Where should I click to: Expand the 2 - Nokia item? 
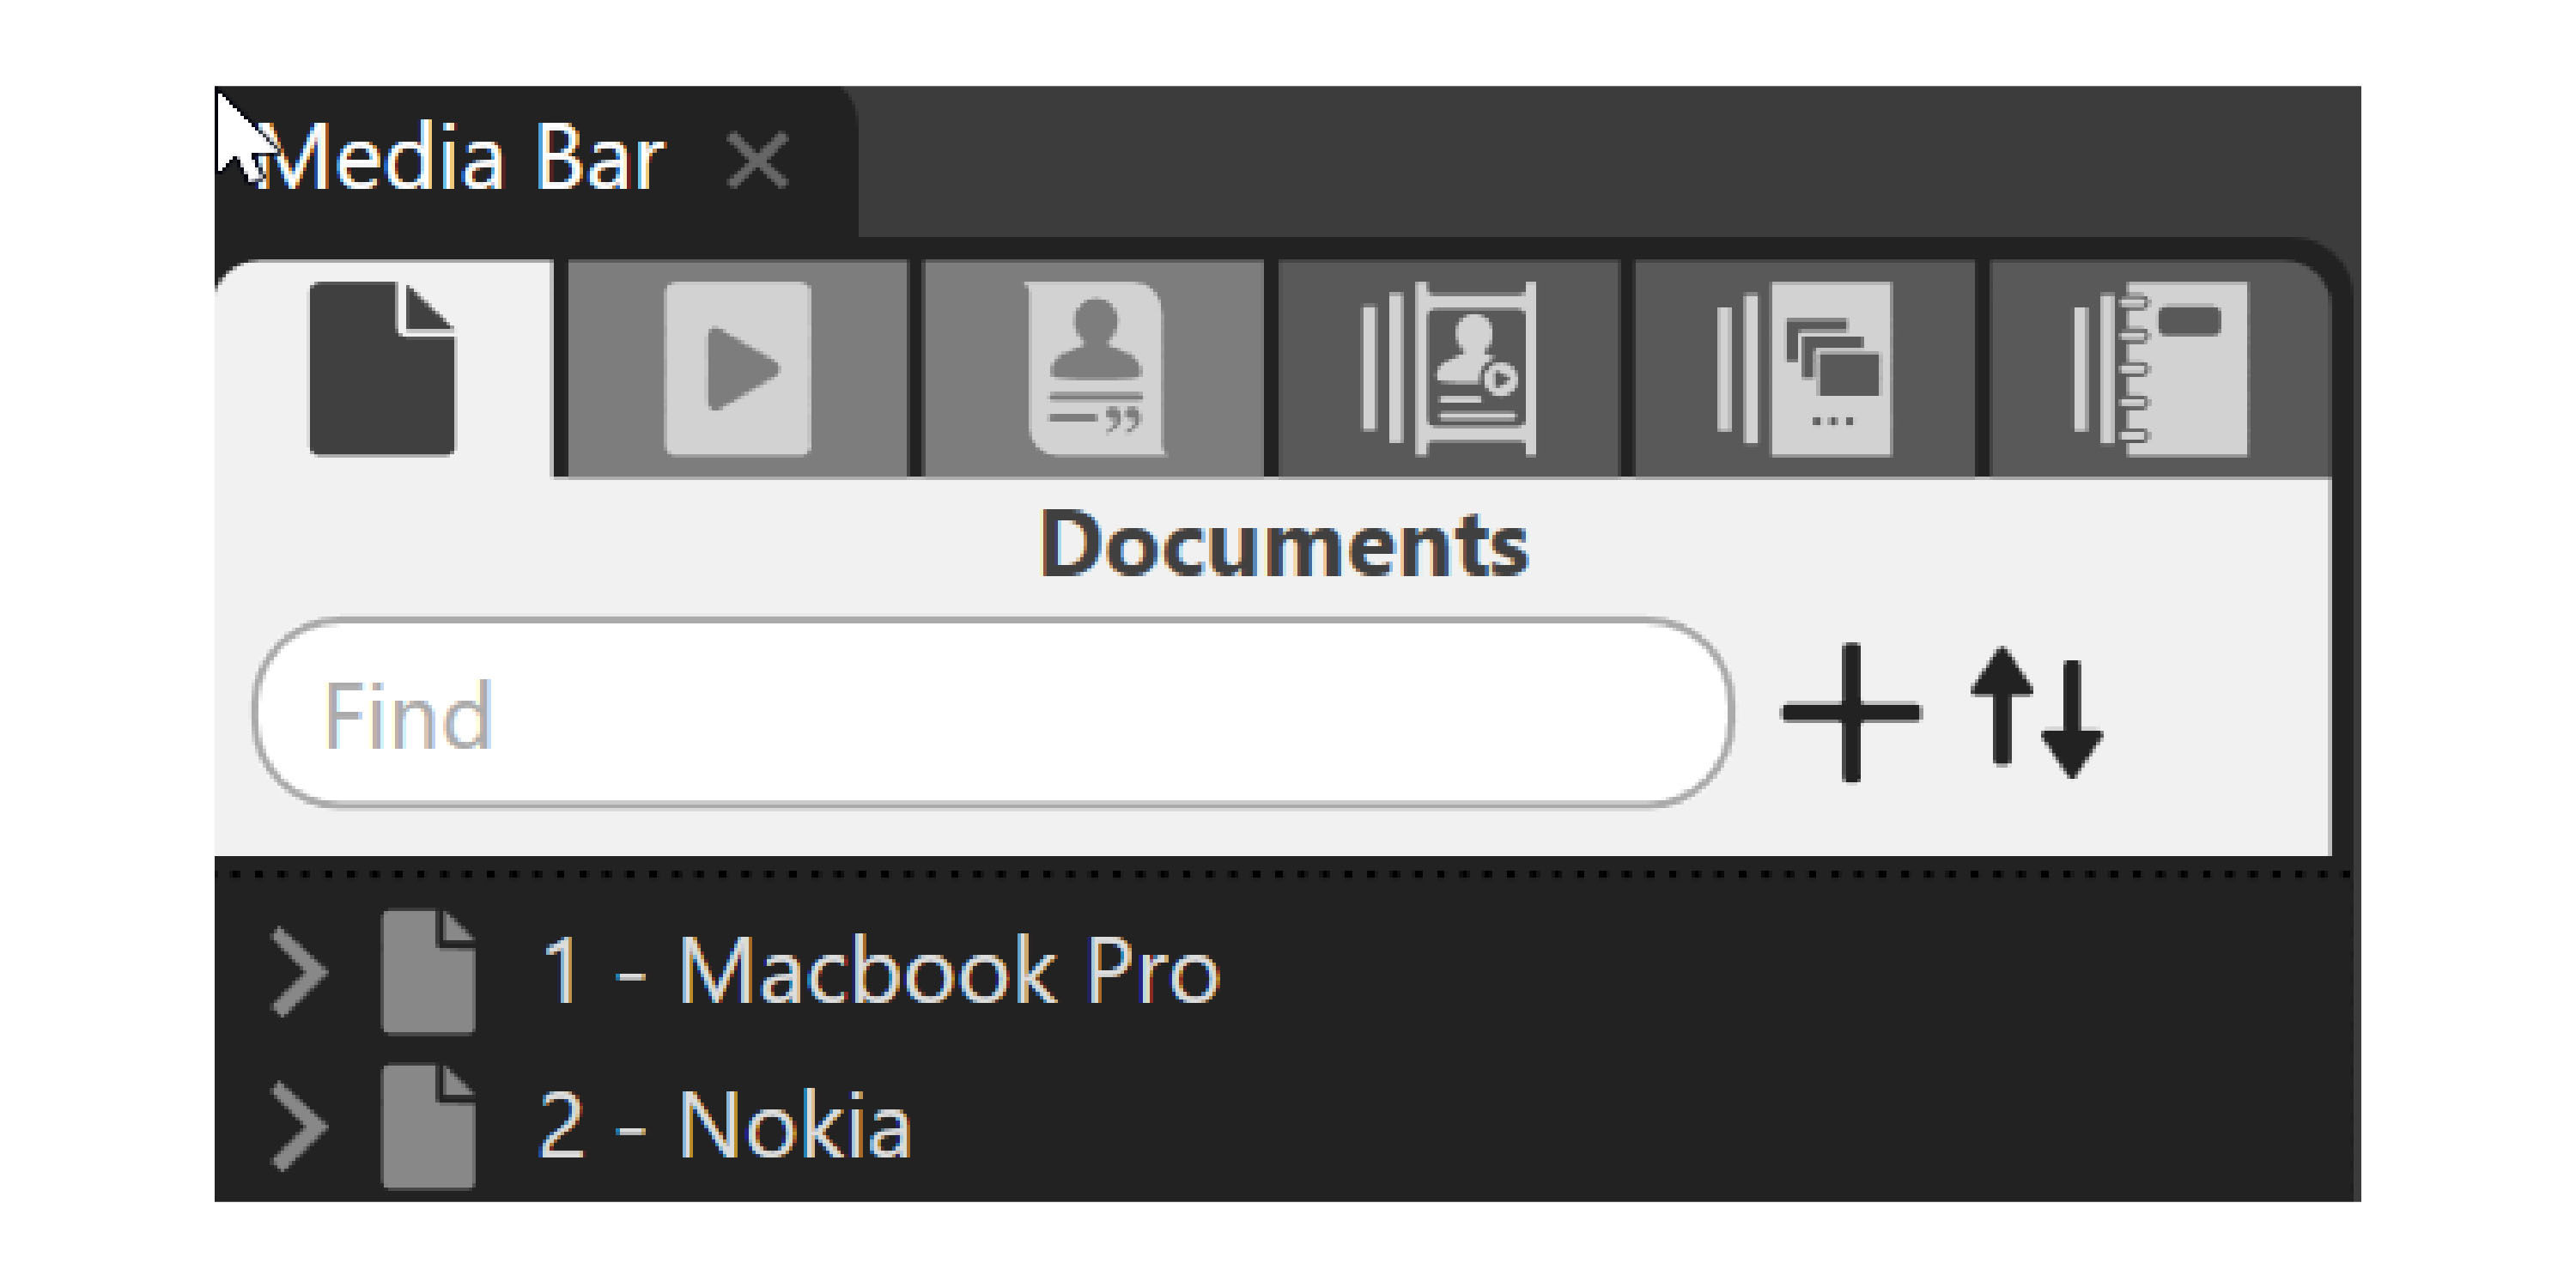tap(299, 1126)
